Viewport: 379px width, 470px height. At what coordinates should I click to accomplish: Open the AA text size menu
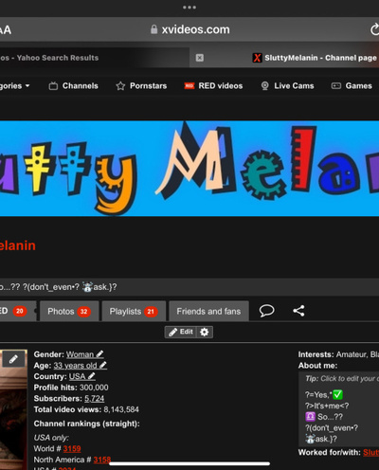coord(6,30)
